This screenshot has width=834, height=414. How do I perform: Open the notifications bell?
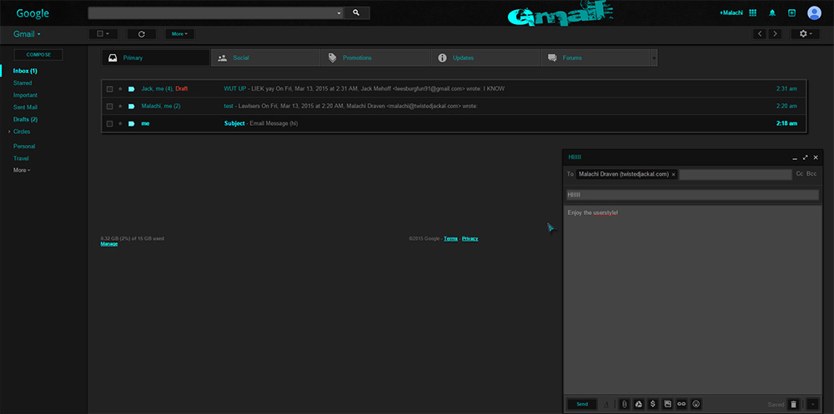(772, 12)
